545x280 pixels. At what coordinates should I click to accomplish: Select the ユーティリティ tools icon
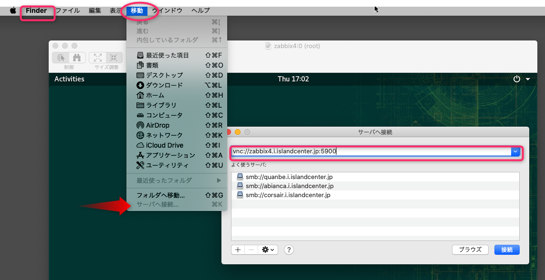pos(140,165)
